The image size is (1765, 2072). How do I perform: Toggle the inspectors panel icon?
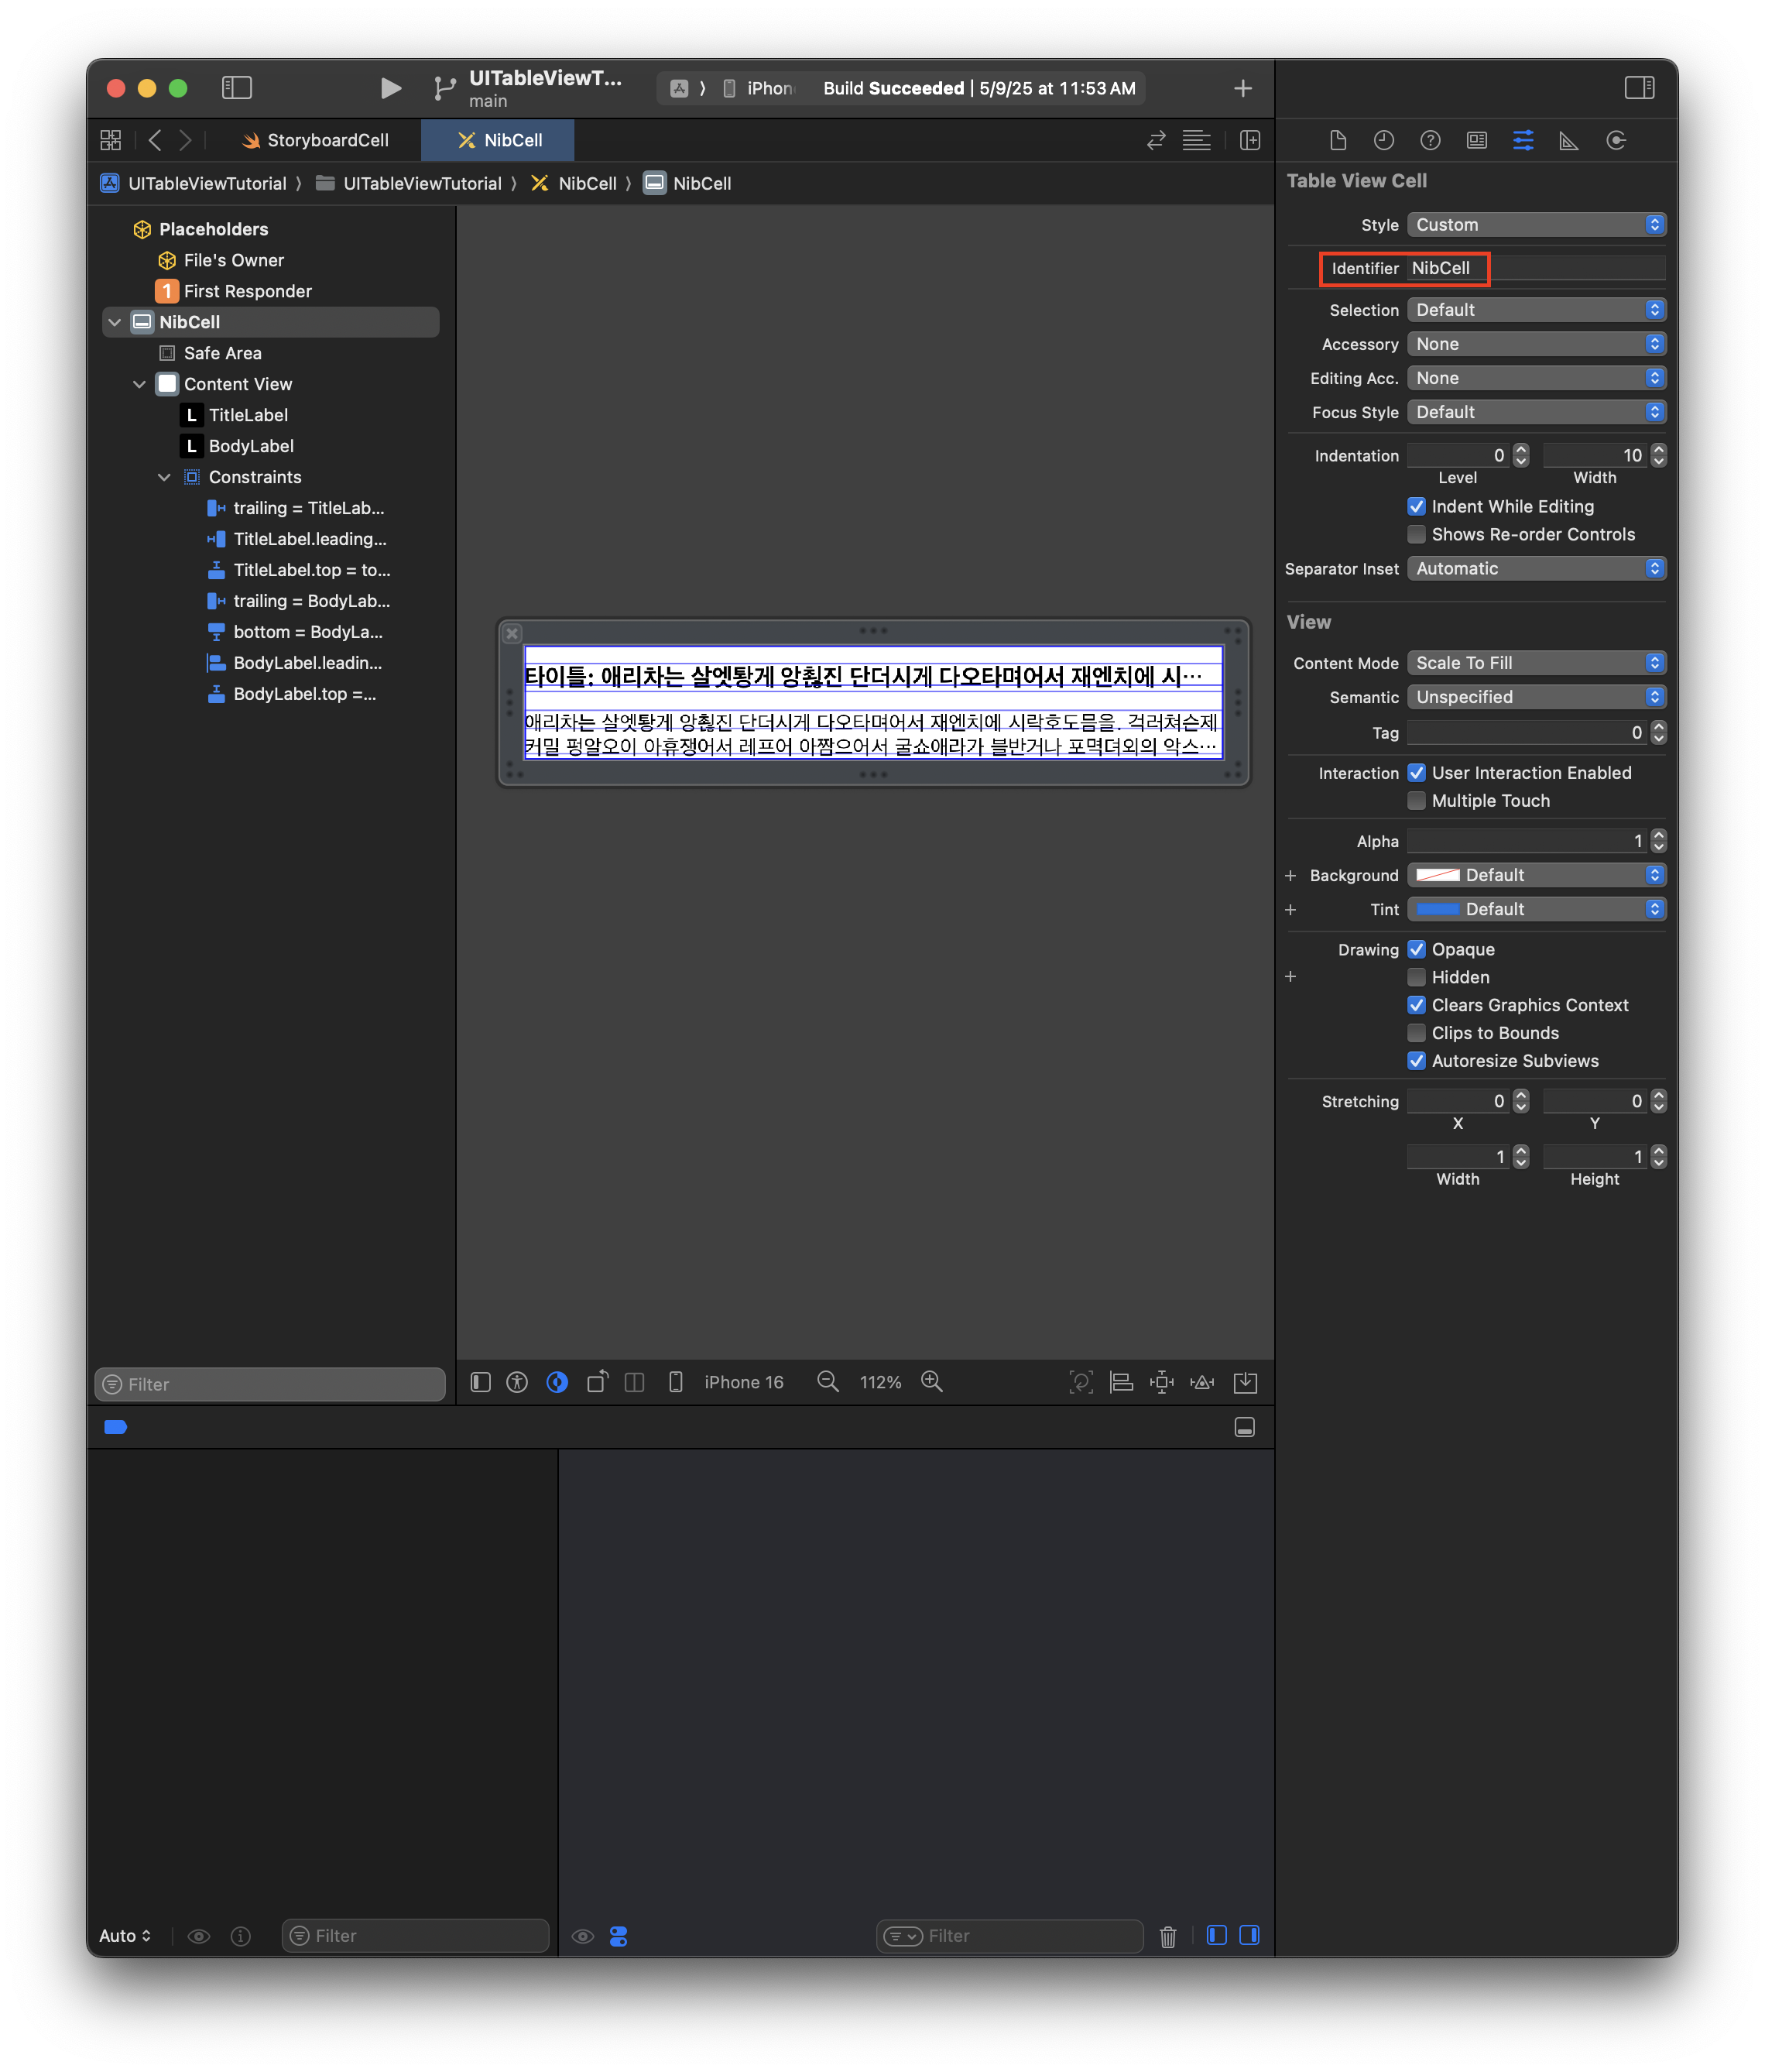point(1639,88)
